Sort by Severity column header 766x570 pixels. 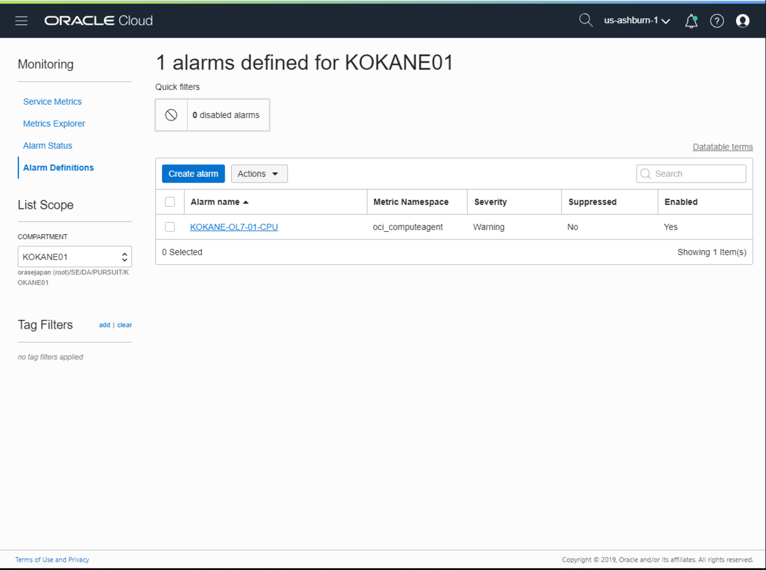click(490, 202)
